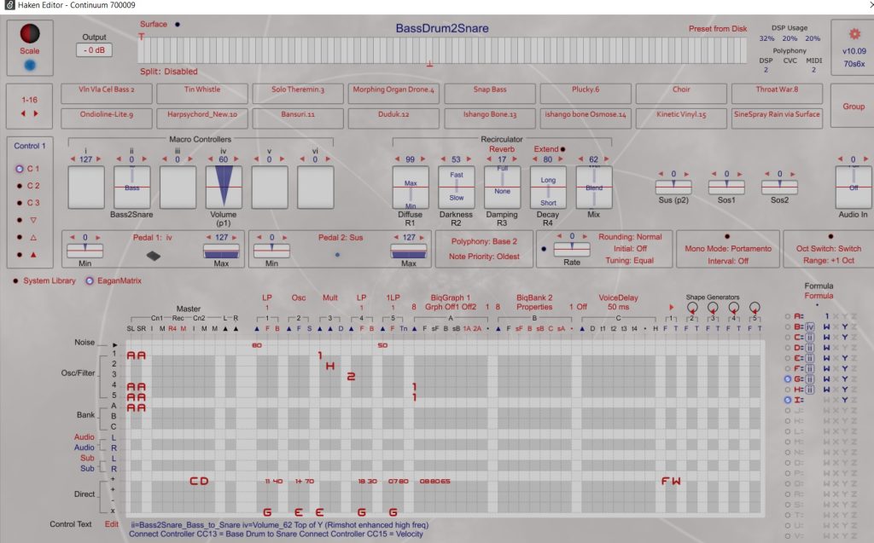Click the Polyphony: Base 2 setting

(484, 242)
